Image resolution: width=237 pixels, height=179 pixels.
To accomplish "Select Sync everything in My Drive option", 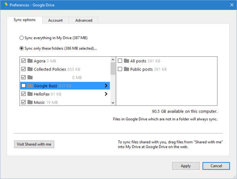I will coord(22,38).
